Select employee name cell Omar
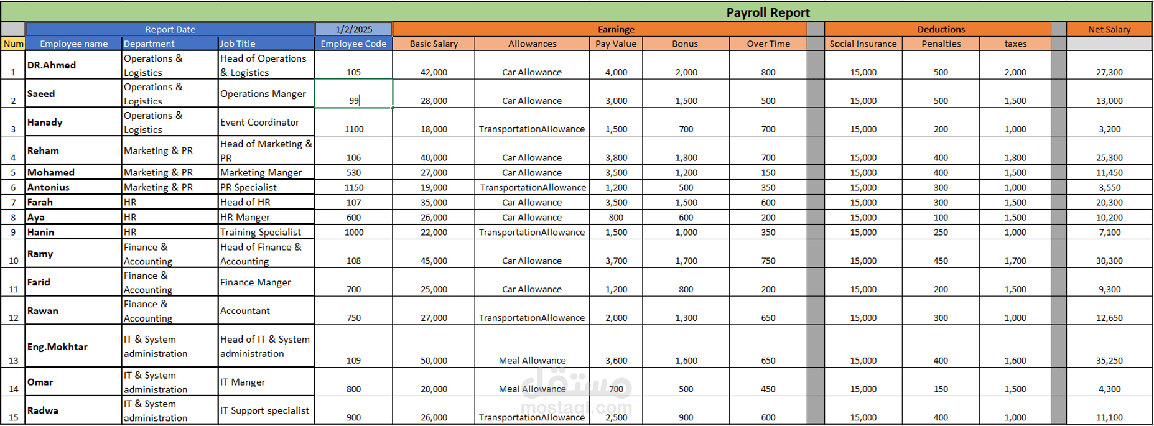Screen dimensions: 1154x426 coord(73,382)
